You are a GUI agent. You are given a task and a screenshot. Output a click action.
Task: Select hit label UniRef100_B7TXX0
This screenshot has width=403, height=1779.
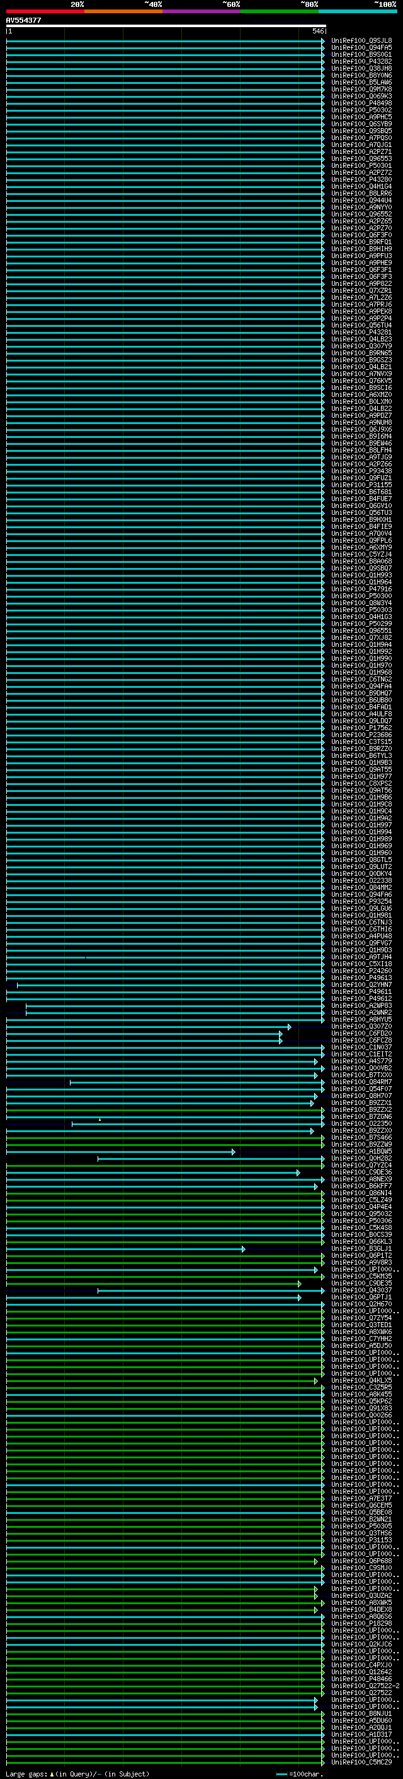pos(361,1075)
